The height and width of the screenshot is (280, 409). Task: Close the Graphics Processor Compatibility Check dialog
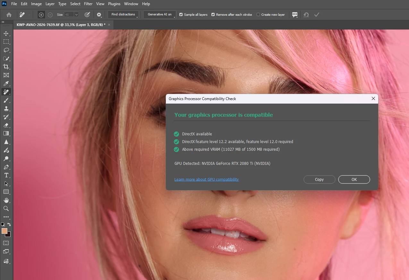pyautogui.click(x=373, y=99)
